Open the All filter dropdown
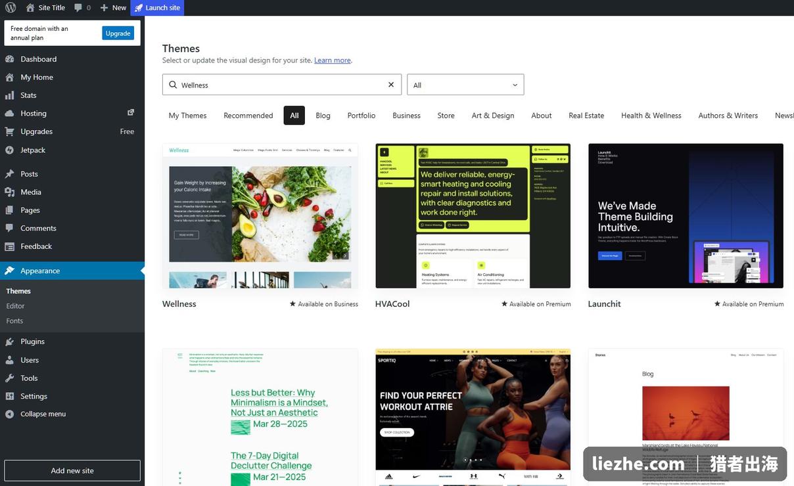Image resolution: width=794 pixels, height=486 pixels. (465, 85)
